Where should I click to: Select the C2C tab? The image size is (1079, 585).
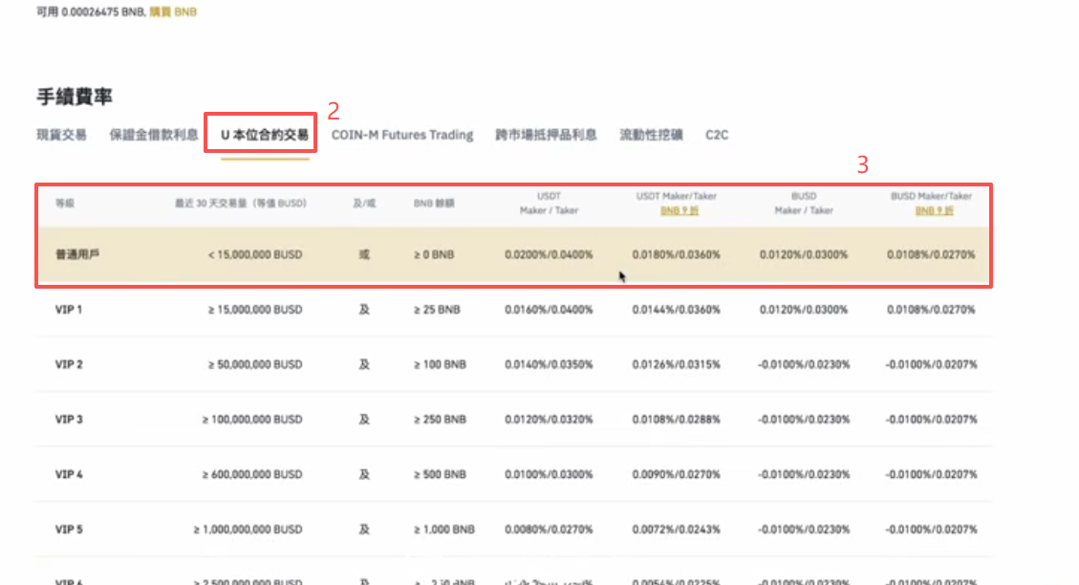(x=717, y=135)
